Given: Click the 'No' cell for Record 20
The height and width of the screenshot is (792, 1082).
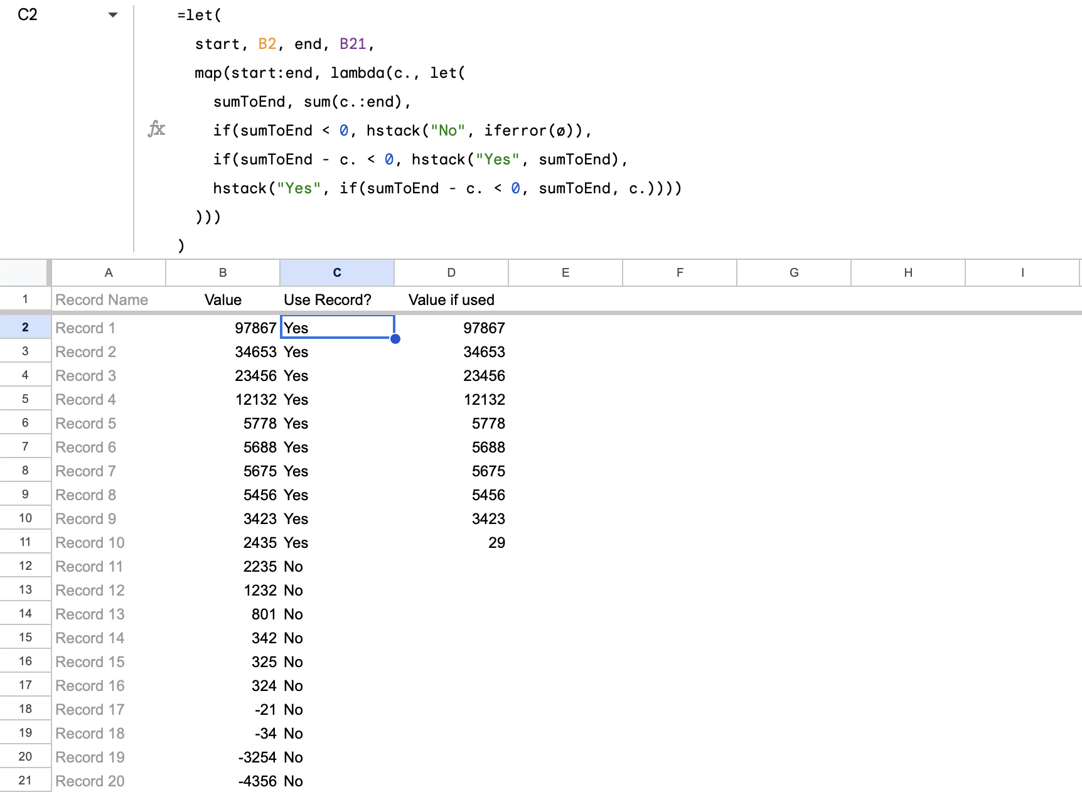Looking at the screenshot, I should 337,781.
